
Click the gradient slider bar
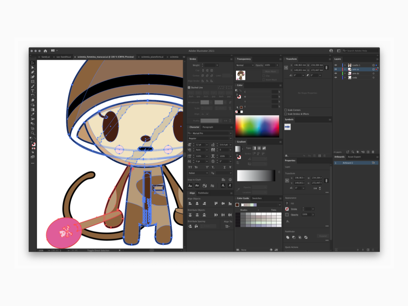coord(256,176)
